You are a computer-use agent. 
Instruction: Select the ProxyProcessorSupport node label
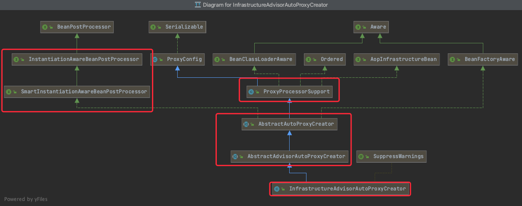(297, 92)
